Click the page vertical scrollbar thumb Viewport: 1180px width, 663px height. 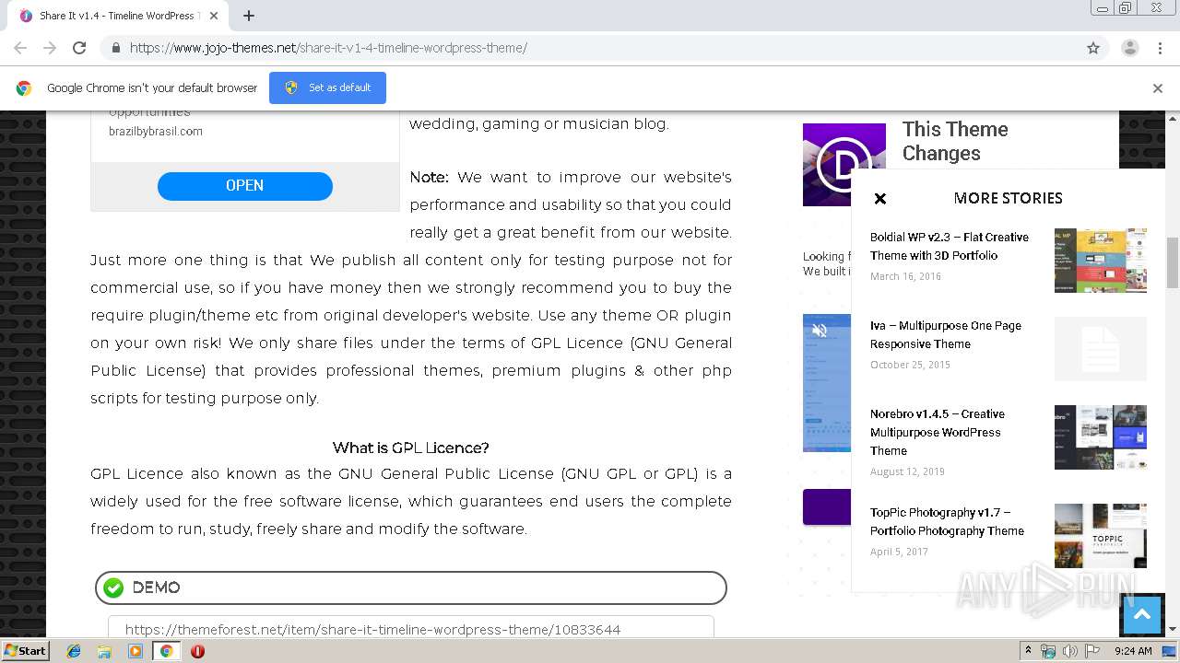coord(1173,263)
